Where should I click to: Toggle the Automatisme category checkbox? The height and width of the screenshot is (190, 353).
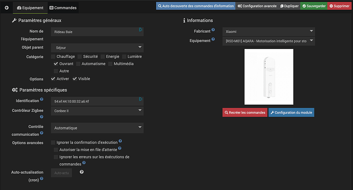point(78,64)
